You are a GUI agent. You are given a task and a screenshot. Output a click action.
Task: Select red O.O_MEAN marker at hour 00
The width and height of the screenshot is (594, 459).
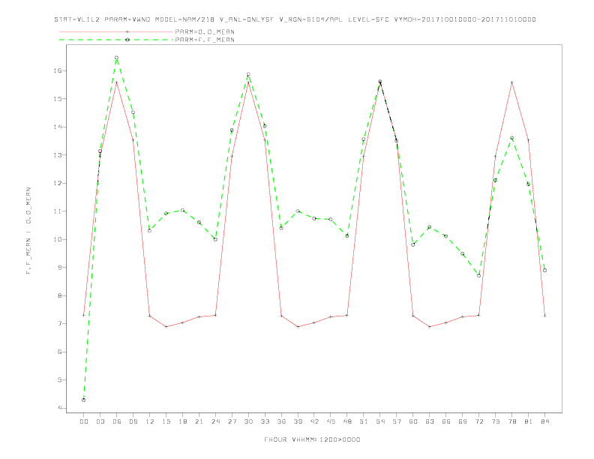click(84, 315)
